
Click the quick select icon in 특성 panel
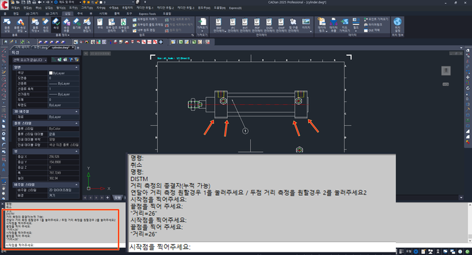(76, 60)
